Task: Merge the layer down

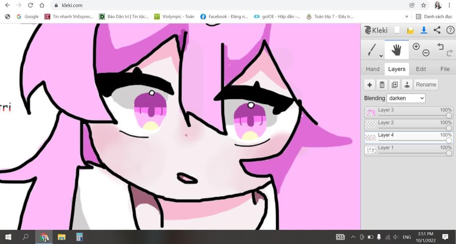Action: click(x=407, y=85)
